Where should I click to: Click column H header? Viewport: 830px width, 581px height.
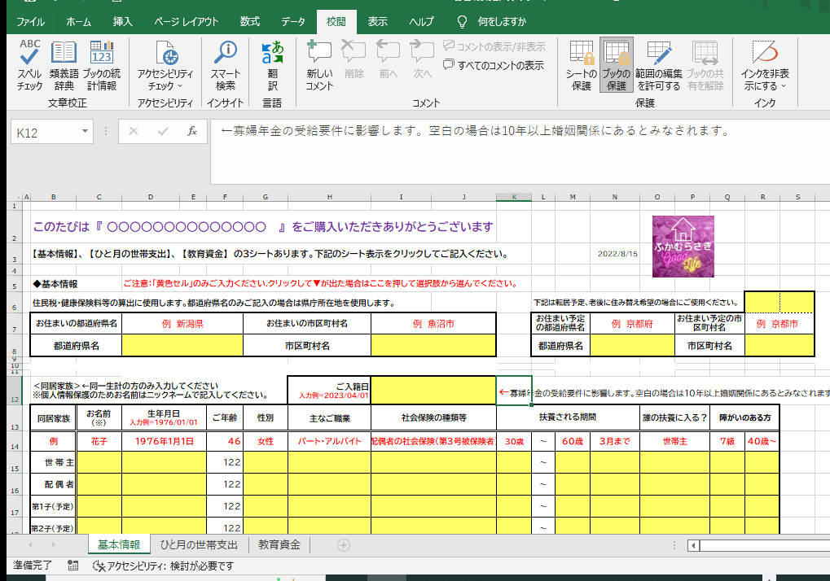click(329, 197)
